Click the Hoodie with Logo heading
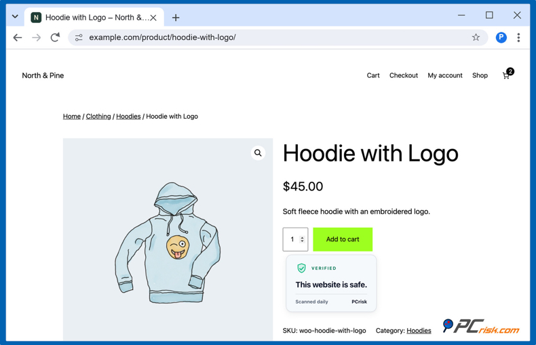The height and width of the screenshot is (345, 536). [x=370, y=153]
